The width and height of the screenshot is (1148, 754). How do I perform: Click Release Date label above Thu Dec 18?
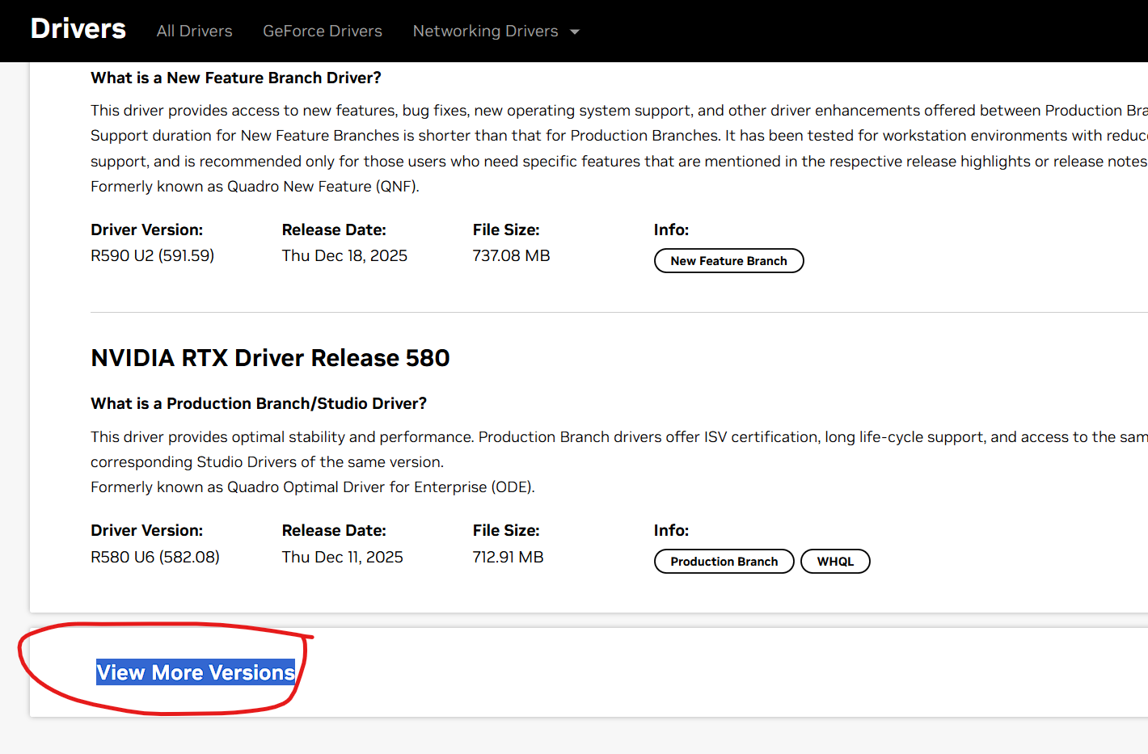(334, 230)
